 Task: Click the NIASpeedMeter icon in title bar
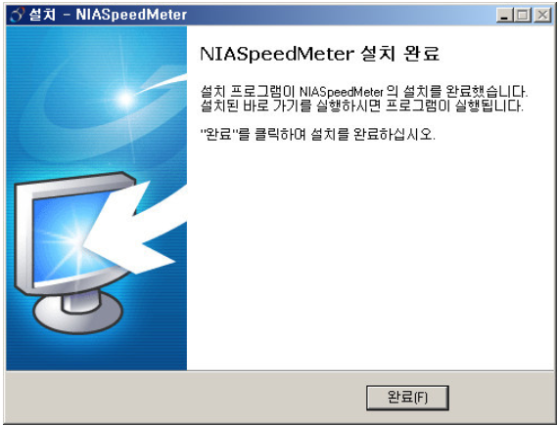pyautogui.click(x=18, y=15)
